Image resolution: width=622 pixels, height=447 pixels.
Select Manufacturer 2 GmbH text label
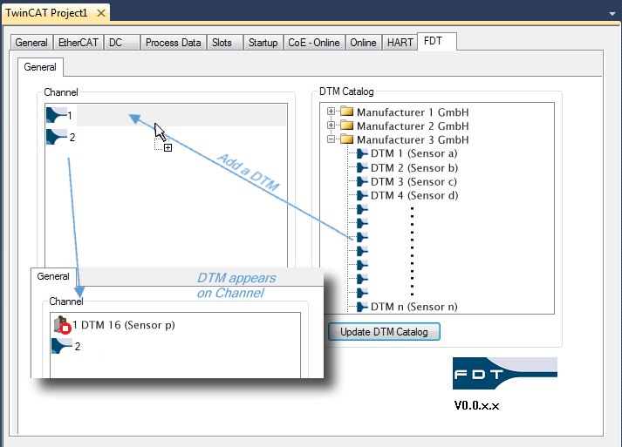(x=413, y=126)
